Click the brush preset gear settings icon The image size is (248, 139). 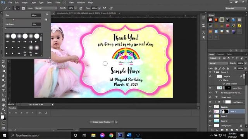[47, 14]
